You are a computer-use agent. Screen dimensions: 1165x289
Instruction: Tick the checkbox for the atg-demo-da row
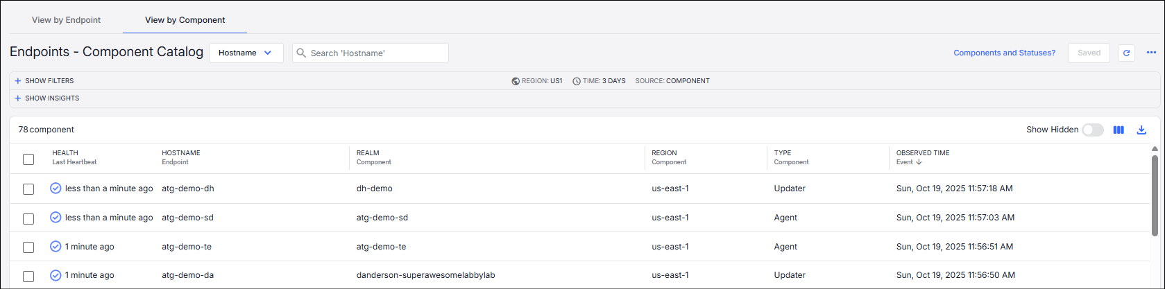(x=28, y=276)
